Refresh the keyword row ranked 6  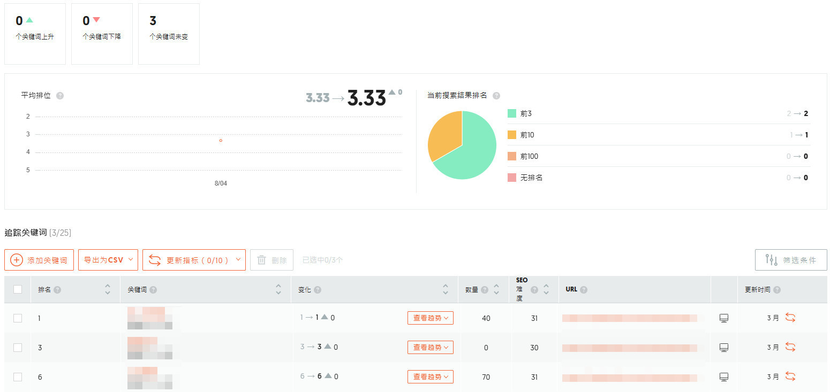pyautogui.click(x=790, y=376)
